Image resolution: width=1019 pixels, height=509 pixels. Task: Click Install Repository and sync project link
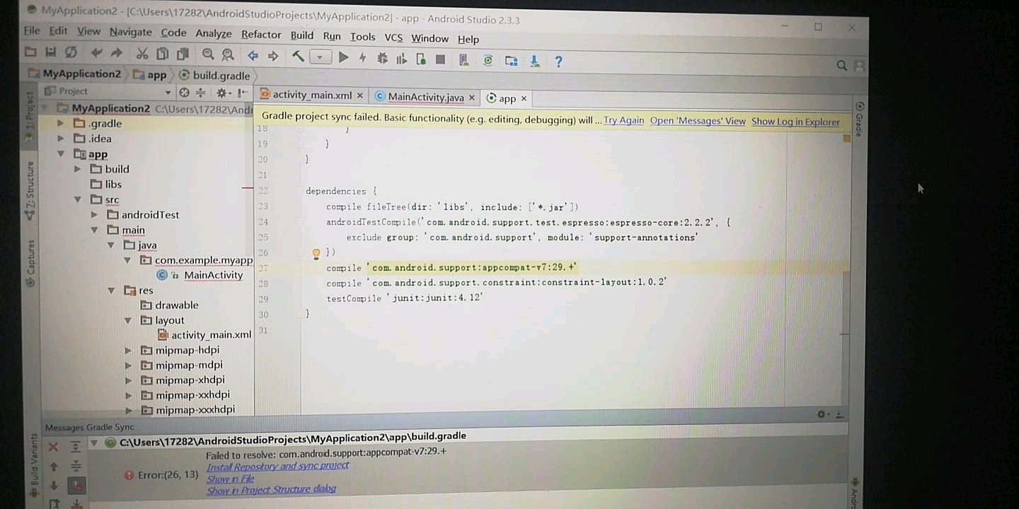[x=277, y=466]
